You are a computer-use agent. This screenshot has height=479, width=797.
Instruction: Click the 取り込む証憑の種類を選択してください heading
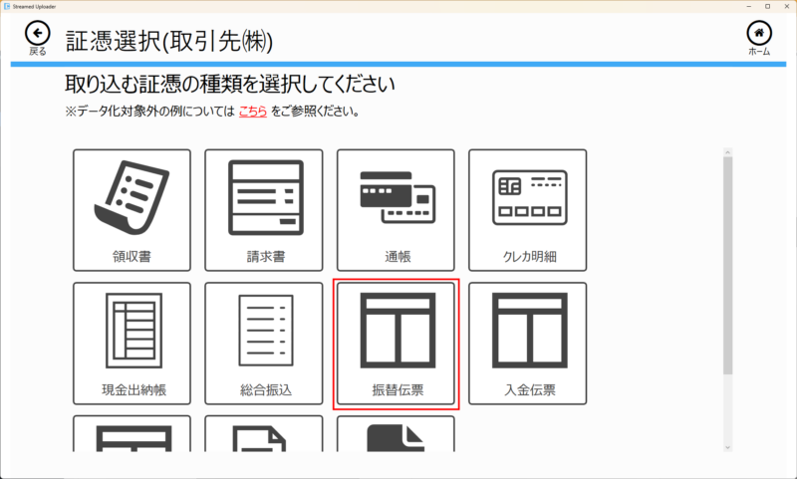point(230,85)
